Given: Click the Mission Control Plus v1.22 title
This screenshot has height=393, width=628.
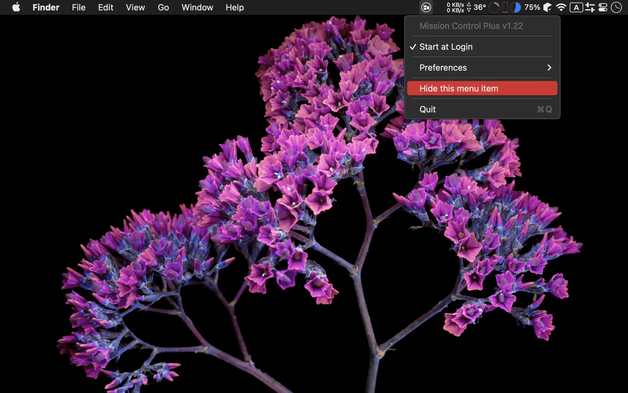Looking at the screenshot, I should coord(471,26).
